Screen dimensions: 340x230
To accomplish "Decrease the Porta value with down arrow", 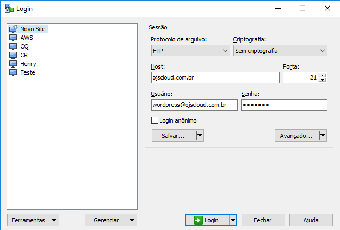I will [323, 80].
